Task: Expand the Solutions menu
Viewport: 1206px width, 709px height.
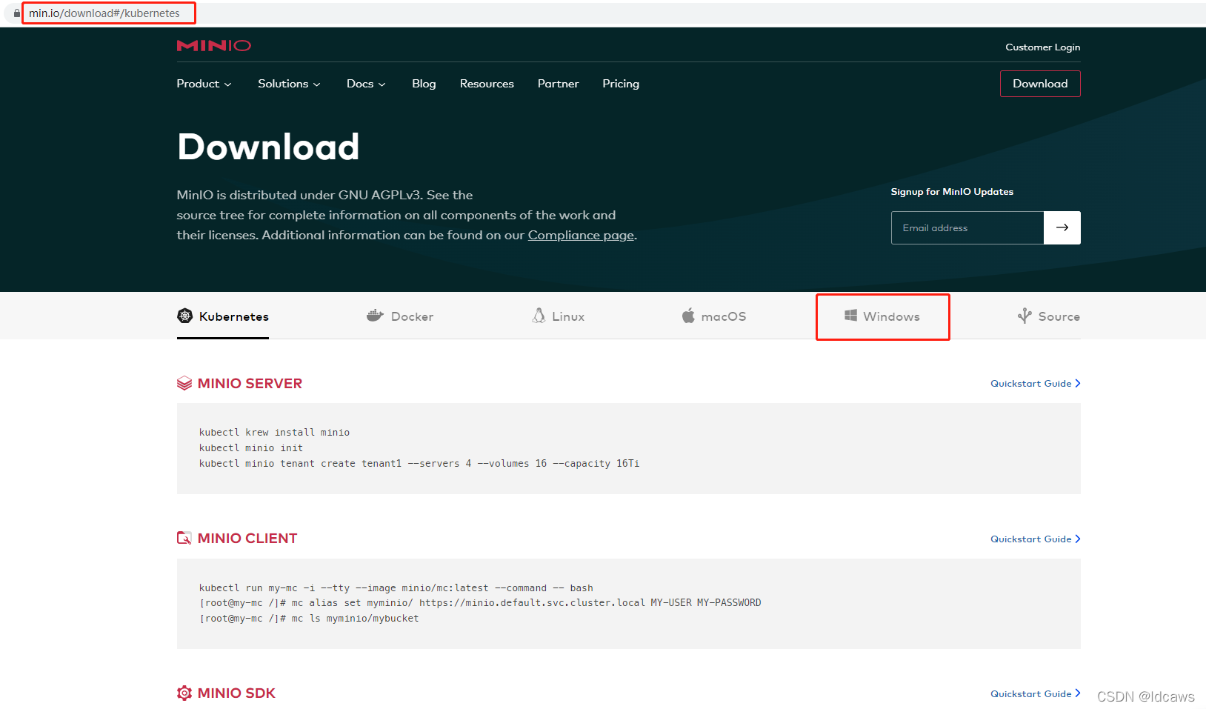Action: (x=289, y=84)
